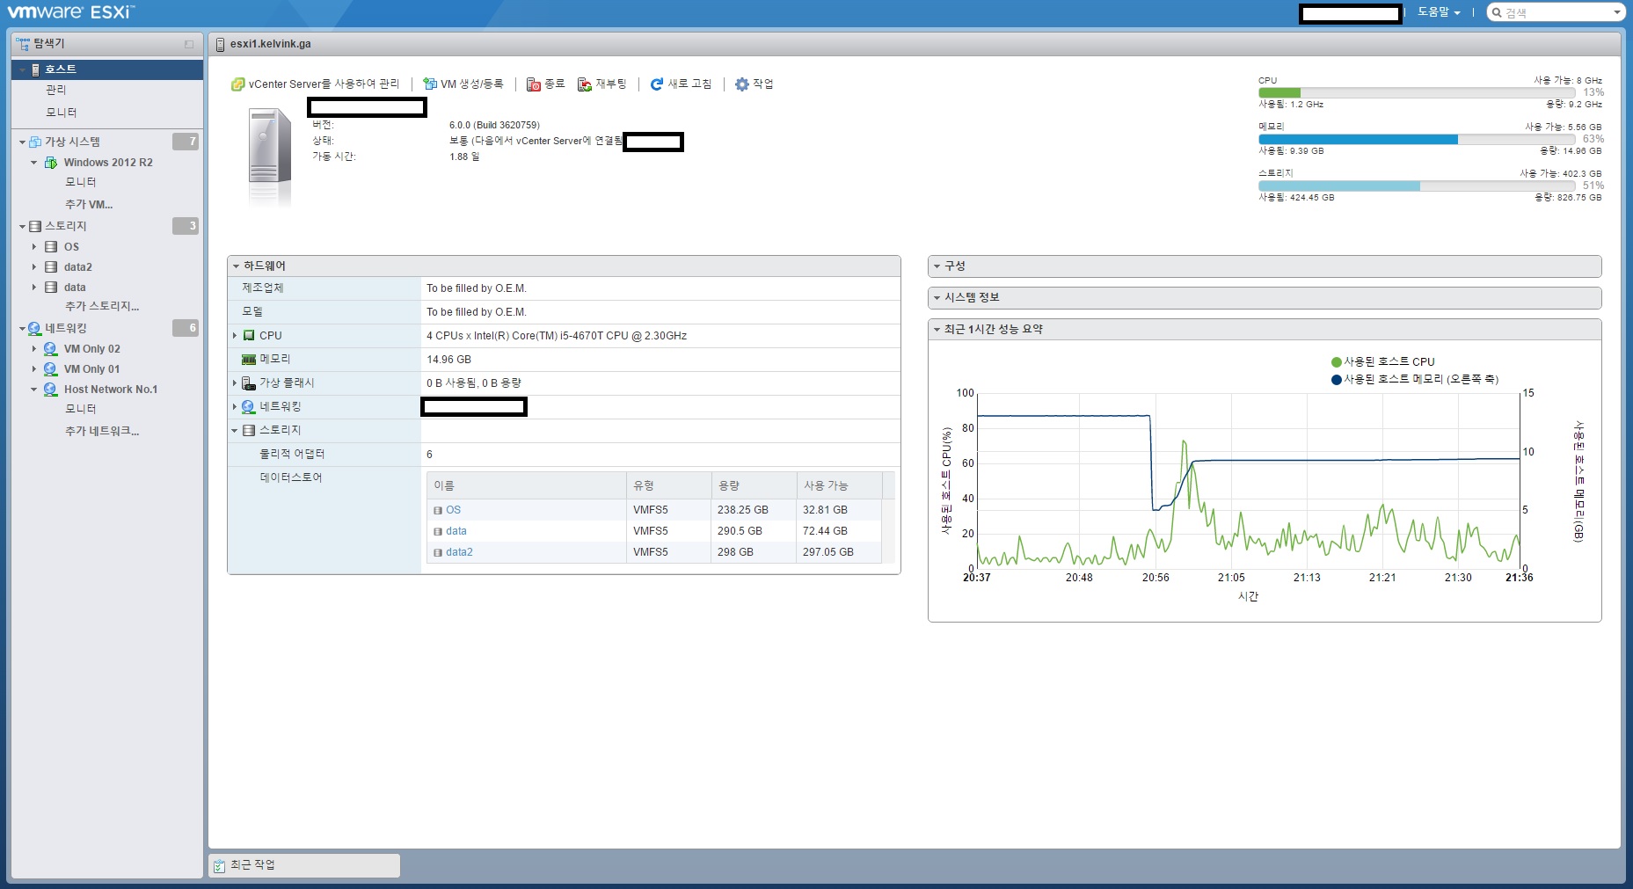Click the CPU usage progress bar

tap(1417, 92)
